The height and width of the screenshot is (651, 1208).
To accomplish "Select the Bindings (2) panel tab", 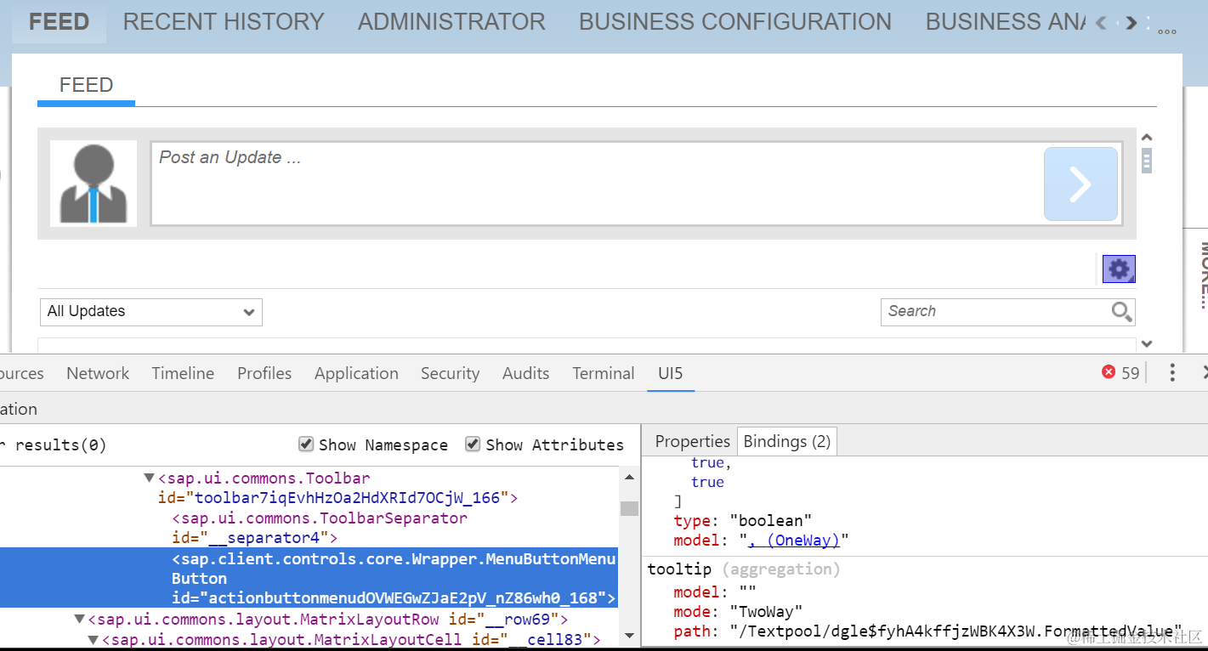I will pos(787,441).
